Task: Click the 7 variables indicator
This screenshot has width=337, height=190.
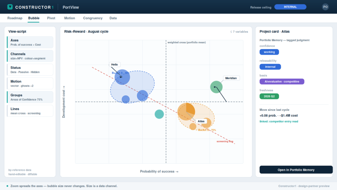Action: coord(239,32)
